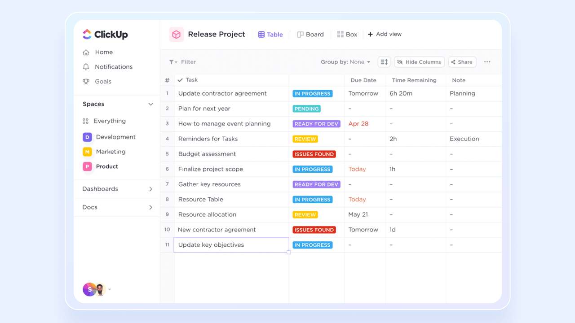Click ISSUES FOUND badge for Budget assessment

coord(314,154)
